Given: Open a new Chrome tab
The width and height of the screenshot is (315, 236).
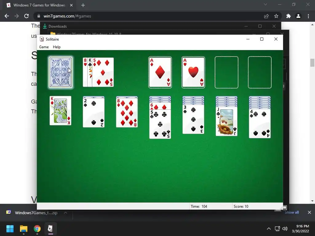Looking at the screenshot, I should click(x=83, y=5).
